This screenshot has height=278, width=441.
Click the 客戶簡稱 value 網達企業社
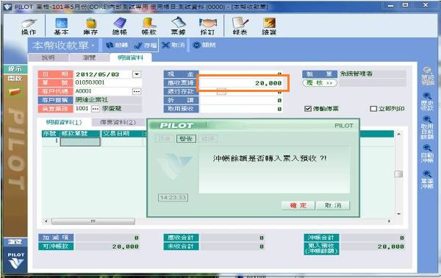[108, 100]
